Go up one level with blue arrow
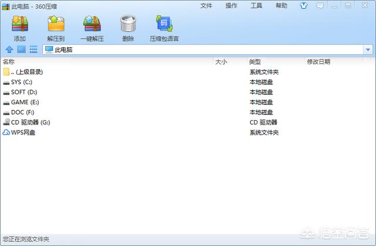 pos(9,49)
